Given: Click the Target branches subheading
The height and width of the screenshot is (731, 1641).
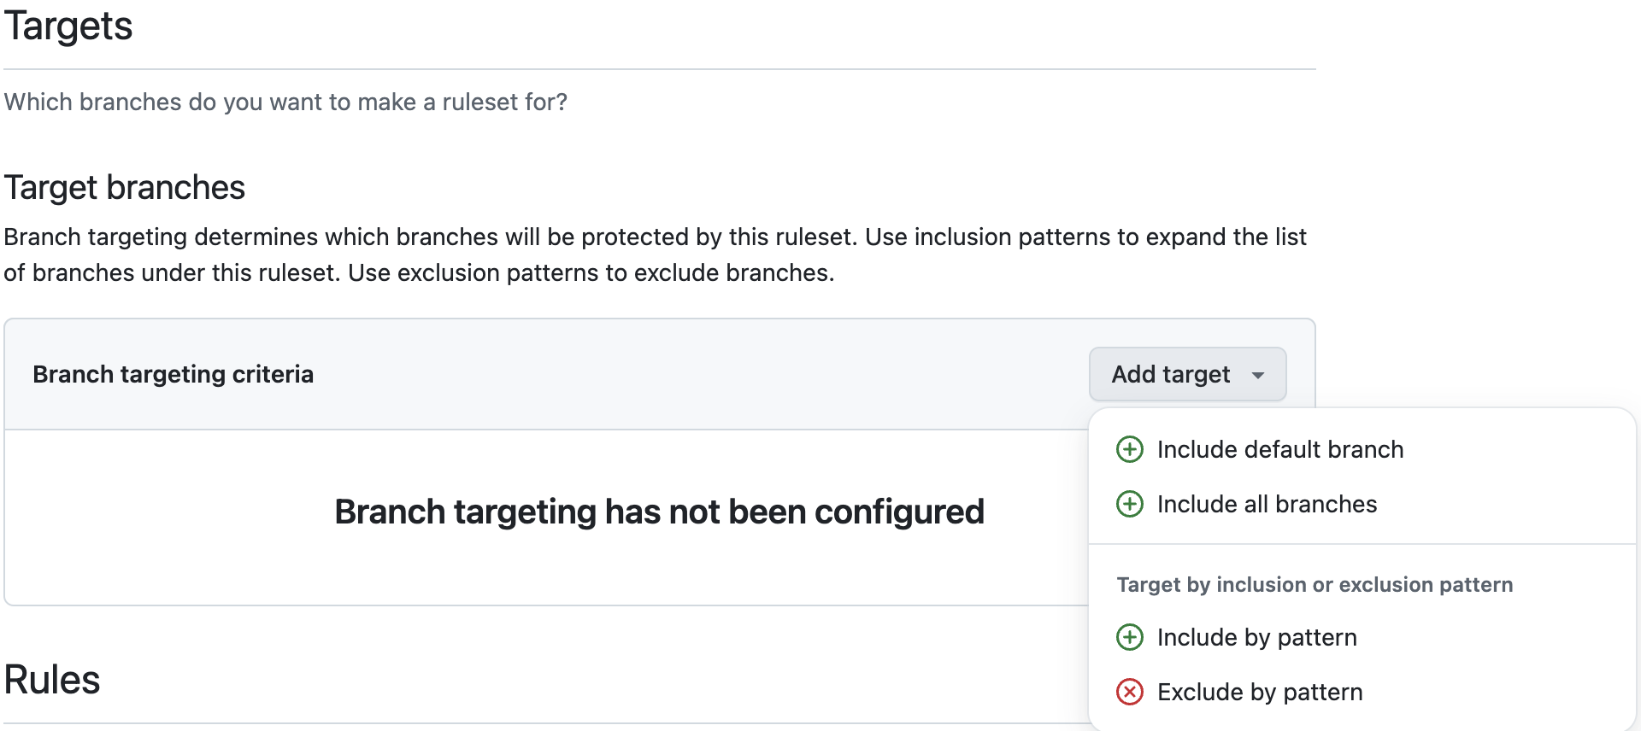Looking at the screenshot, I should tap(125, 187).
